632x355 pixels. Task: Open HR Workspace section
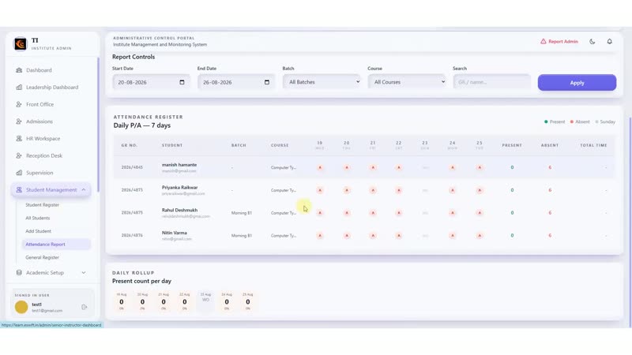pyautogui.click(x=51, y=139)
